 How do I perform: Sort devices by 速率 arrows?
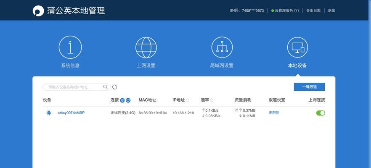pyautogui.click(x=212, y=100)
